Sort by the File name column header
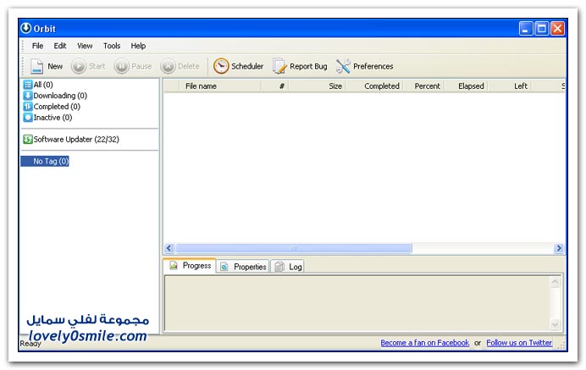The width and height of the screenshot is (586, 370). [x=201, y=86]
